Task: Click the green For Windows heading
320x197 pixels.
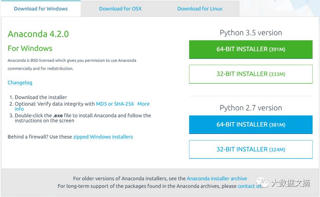Action: click(30, 48)
